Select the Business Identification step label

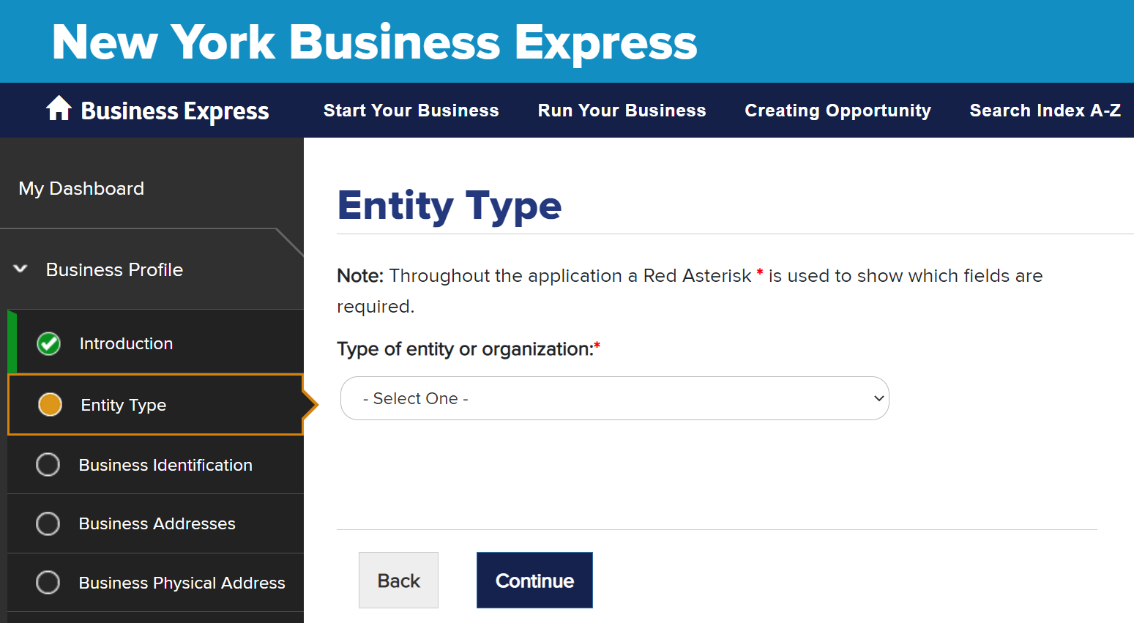pos(165,465)
